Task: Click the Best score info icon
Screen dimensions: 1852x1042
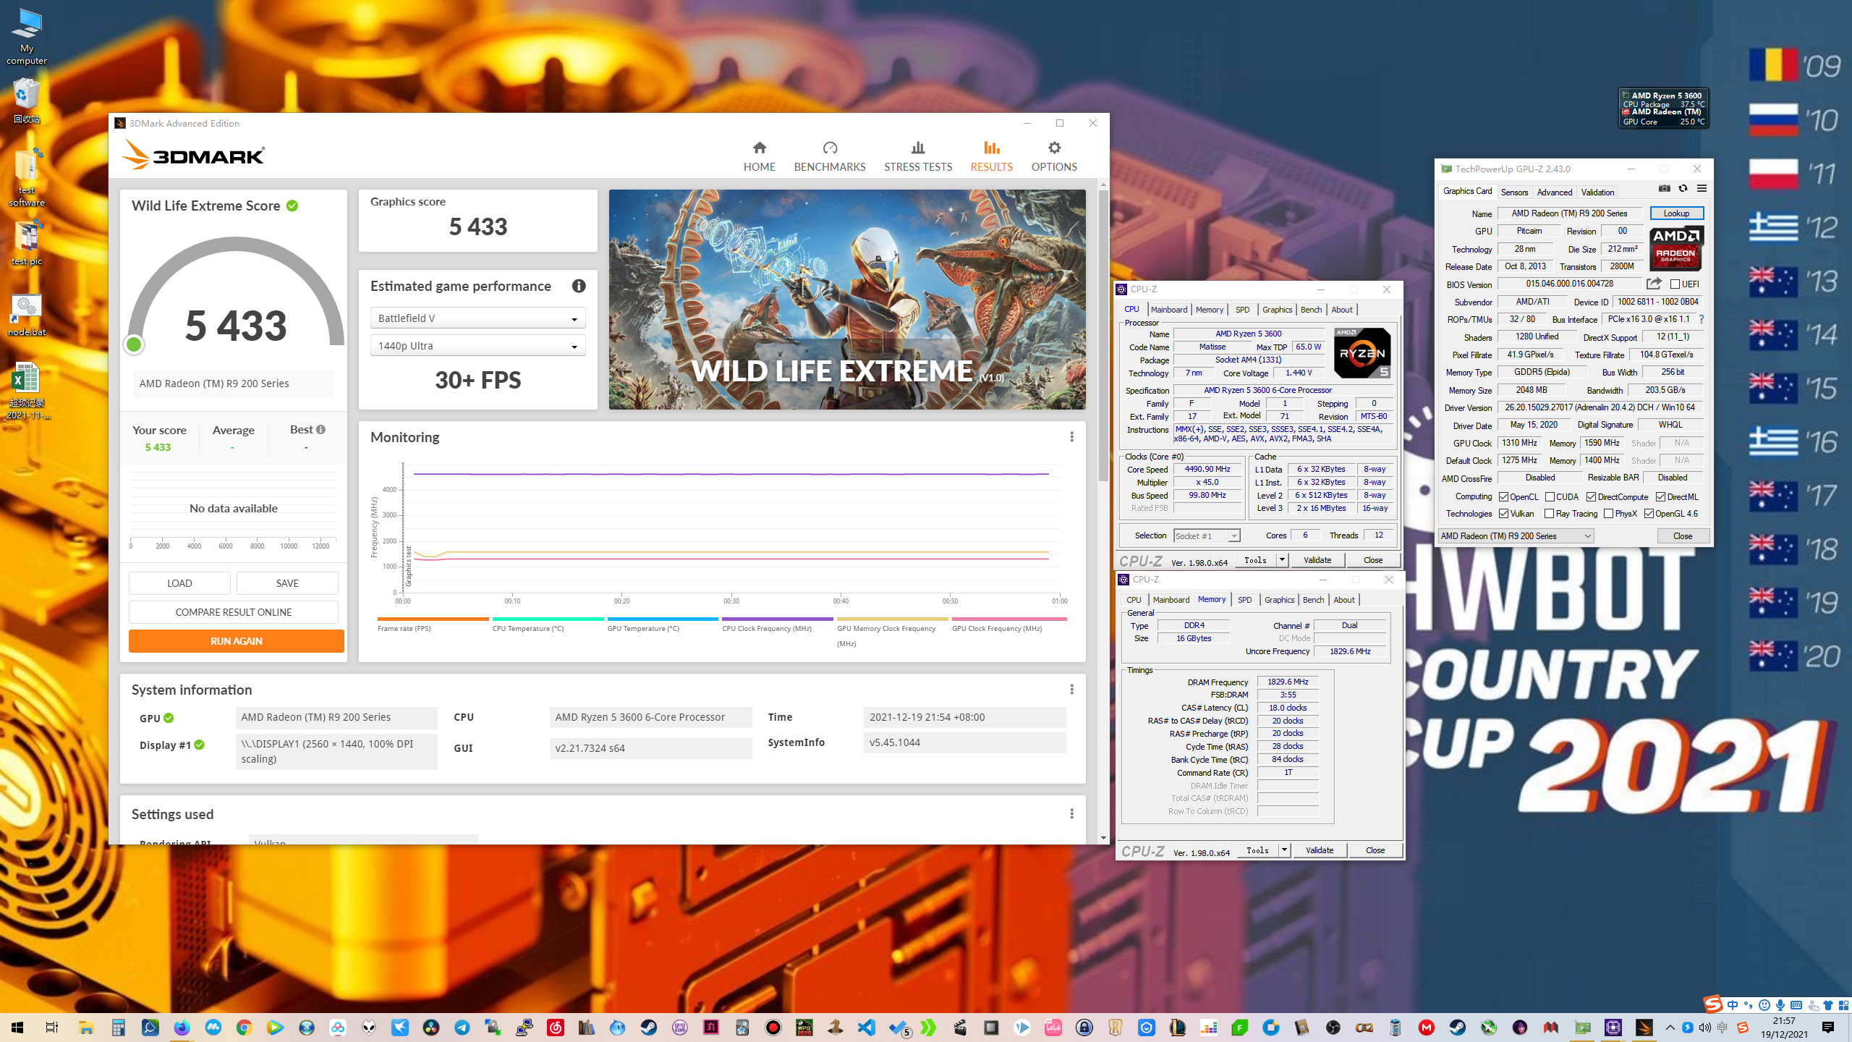Action: tap(320, 429)
